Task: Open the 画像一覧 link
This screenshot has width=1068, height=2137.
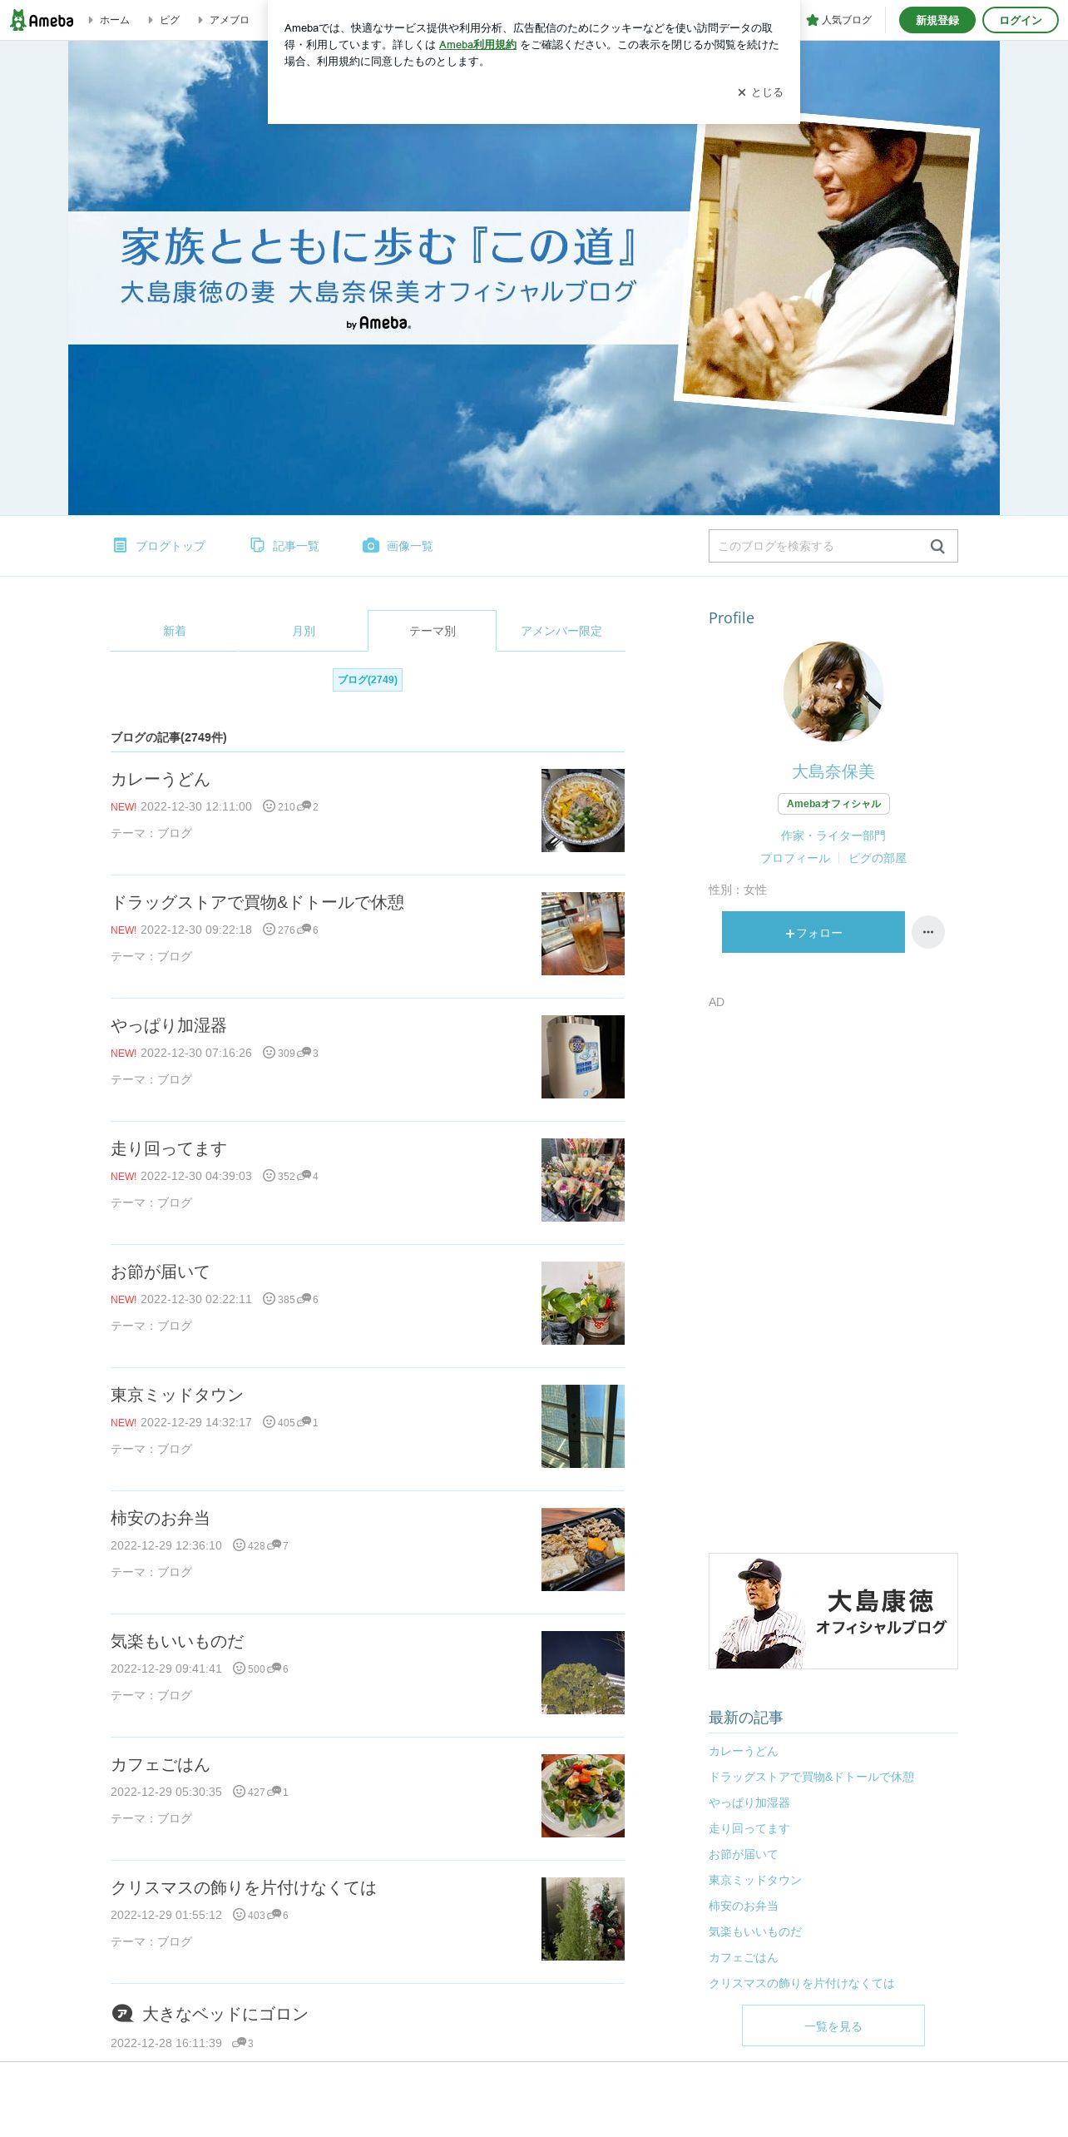Action: 398,546
